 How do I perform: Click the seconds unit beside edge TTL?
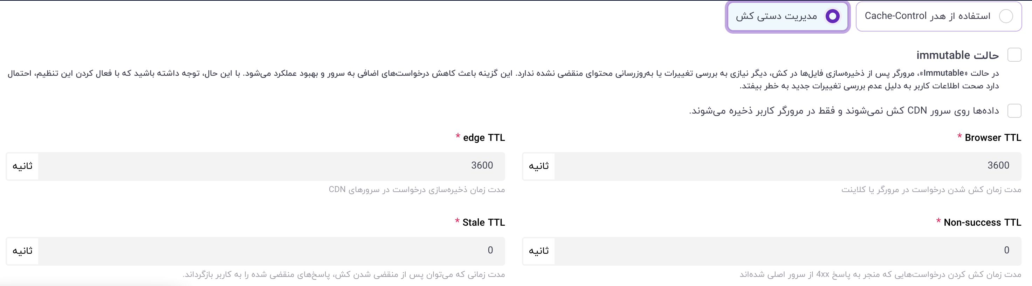22,166
